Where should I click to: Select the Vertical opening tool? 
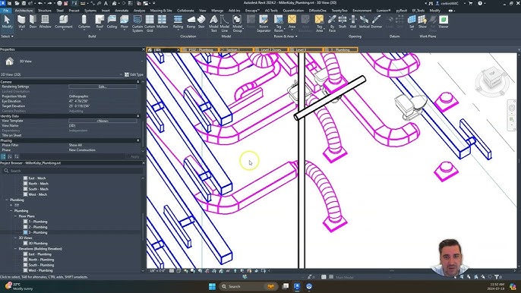(x=365, y=22)
